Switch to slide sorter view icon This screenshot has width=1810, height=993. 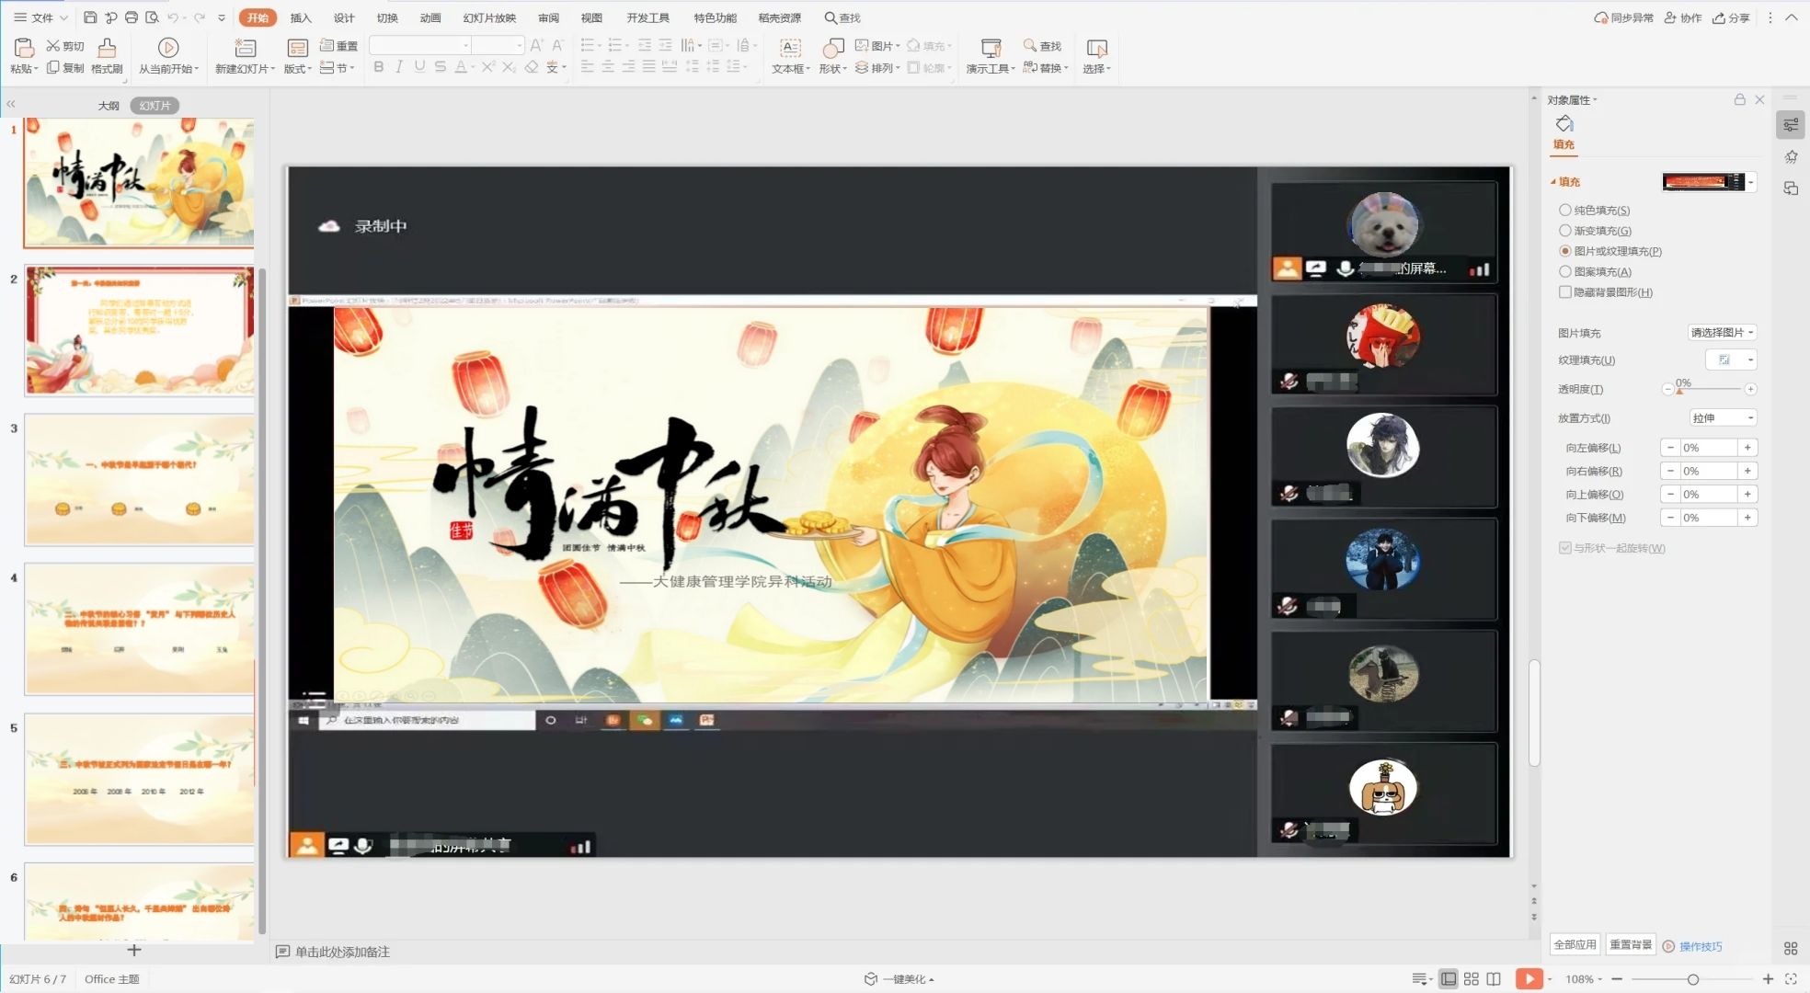coord(1471,979)
